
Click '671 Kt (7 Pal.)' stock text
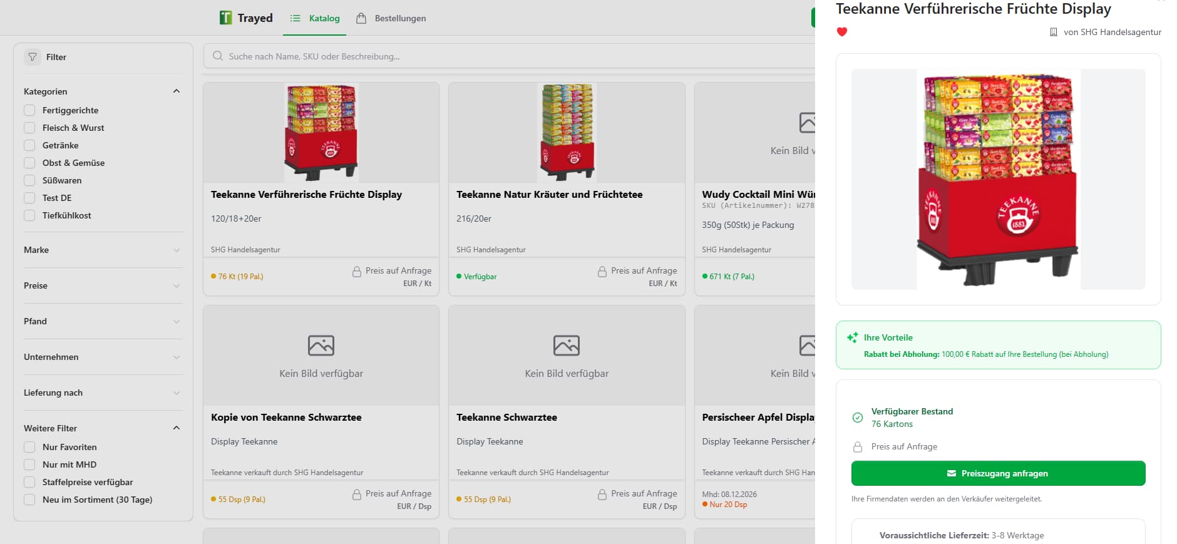pos(732,277)
